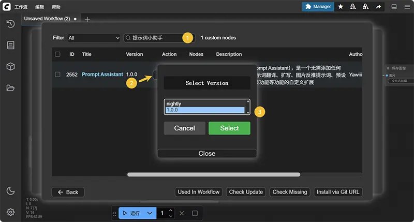
Task: Open the queue history sidebar icon
Action: coord(10,24)
